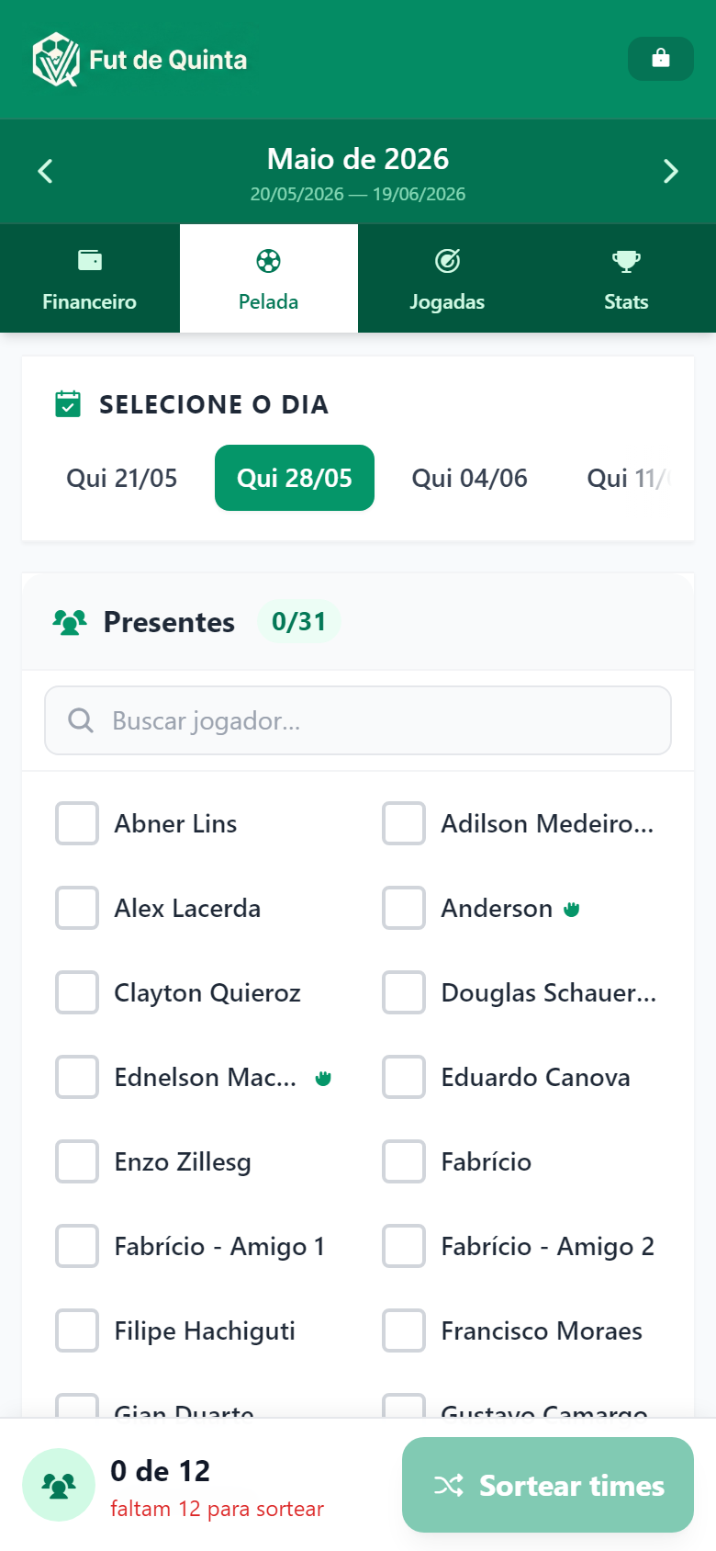Check the Anderson checkbox

(x=404, y=908)
